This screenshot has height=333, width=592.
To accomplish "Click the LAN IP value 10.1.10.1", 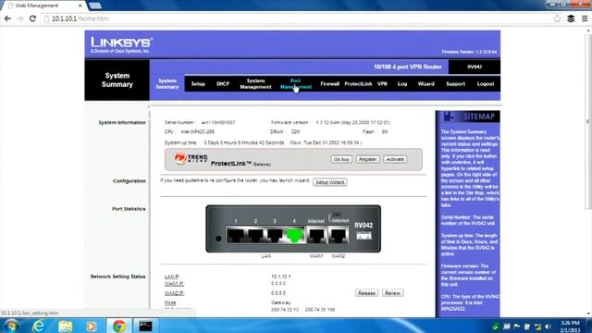I will point(281,277).
